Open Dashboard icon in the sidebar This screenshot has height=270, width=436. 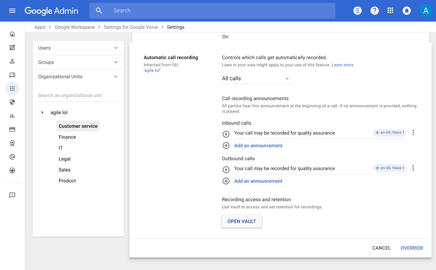click(x=12, y=48)
